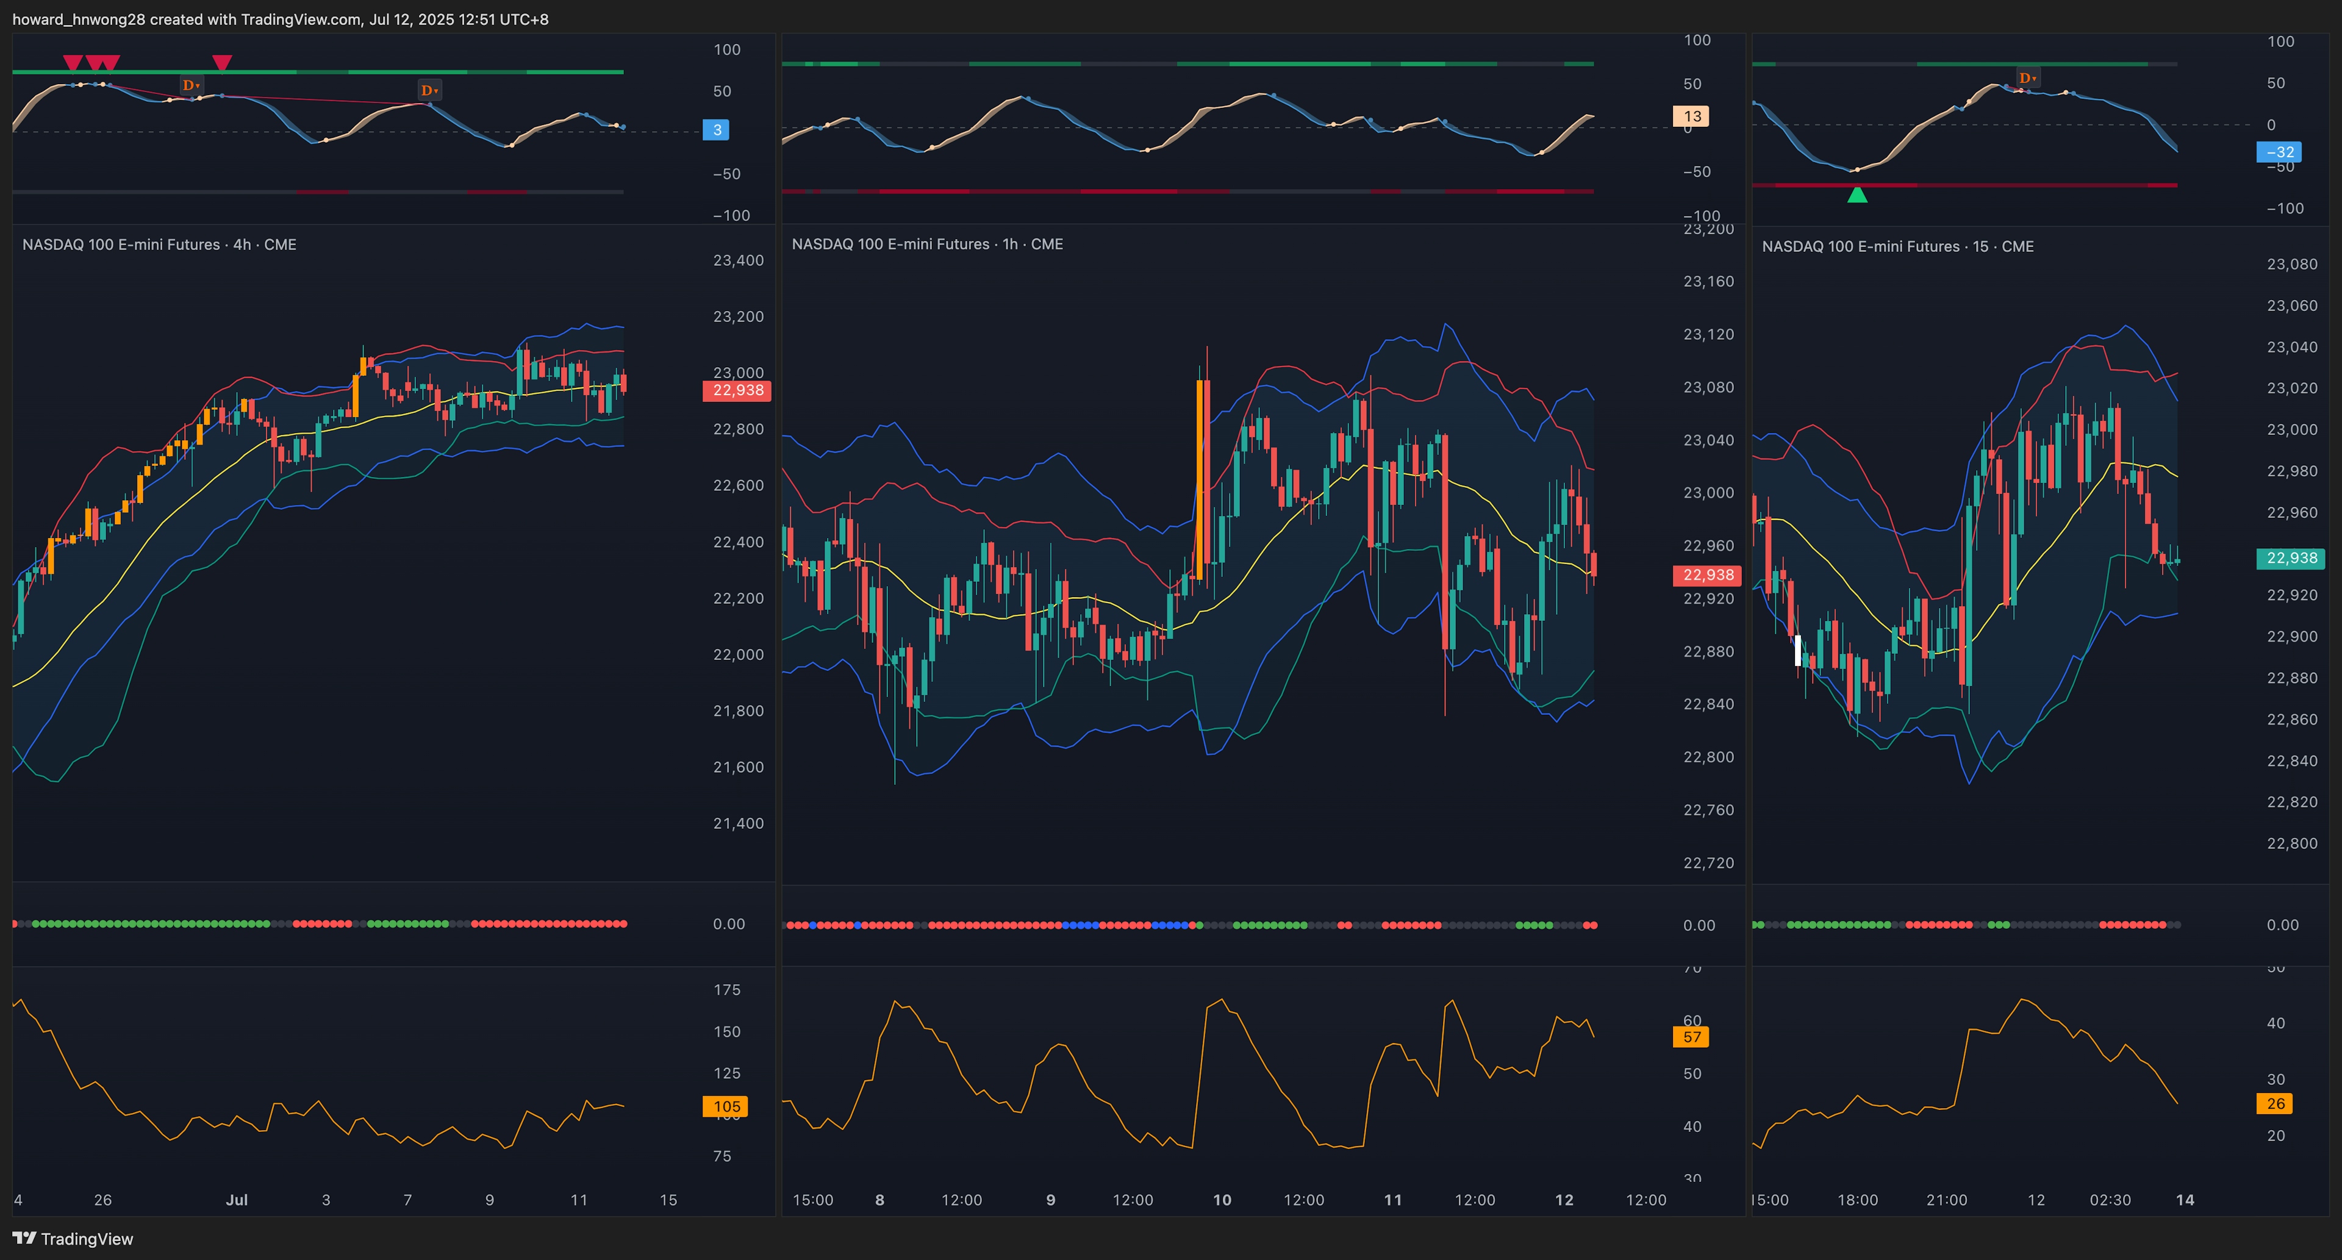Click the 21:00 label on the 15-minute time axis
Image resolution: width=2342 pixels, height=1260 pixels.
[x=1947, y=1200]
